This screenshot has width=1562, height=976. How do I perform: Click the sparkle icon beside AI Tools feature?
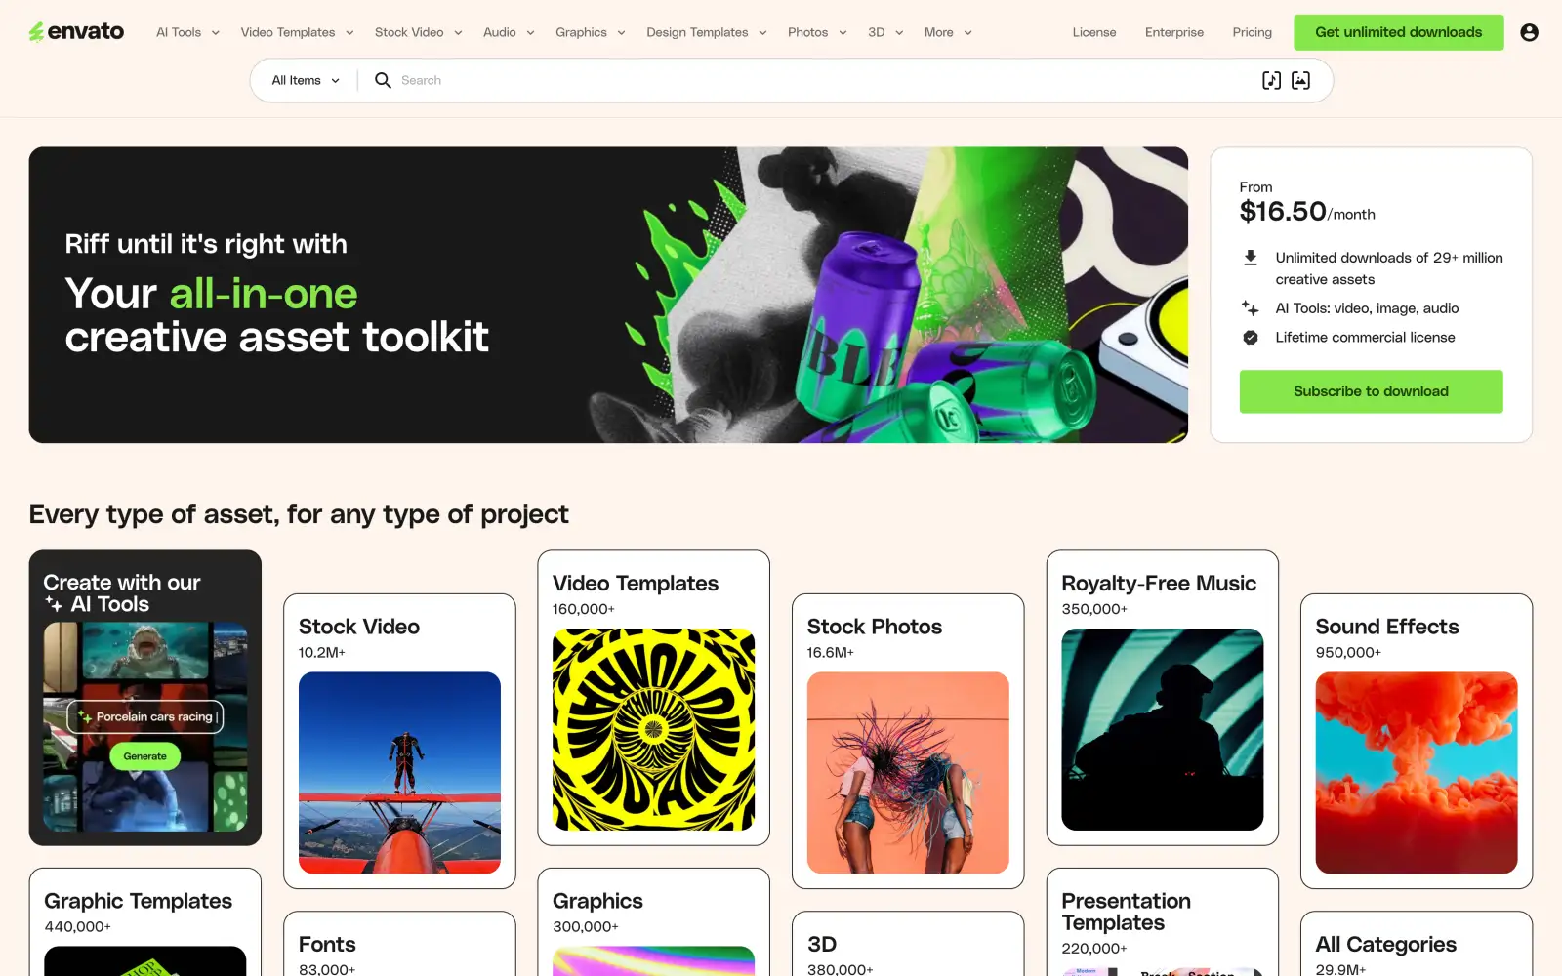pos(1250,307)
